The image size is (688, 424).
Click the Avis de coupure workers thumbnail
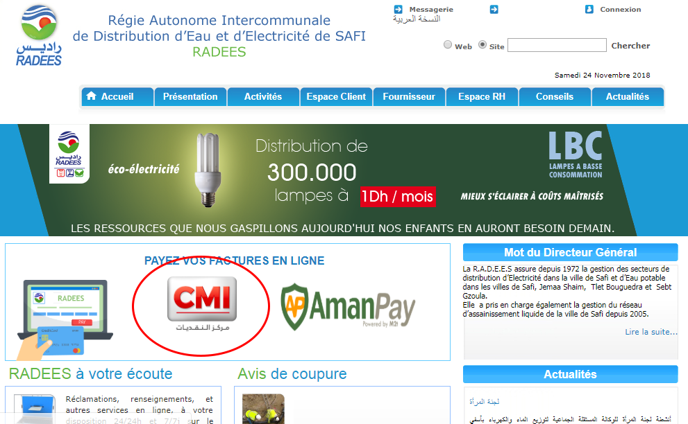[x=263, y=409]
